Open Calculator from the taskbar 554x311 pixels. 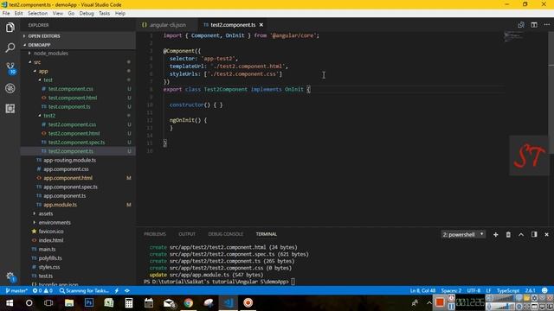point(129,303)
